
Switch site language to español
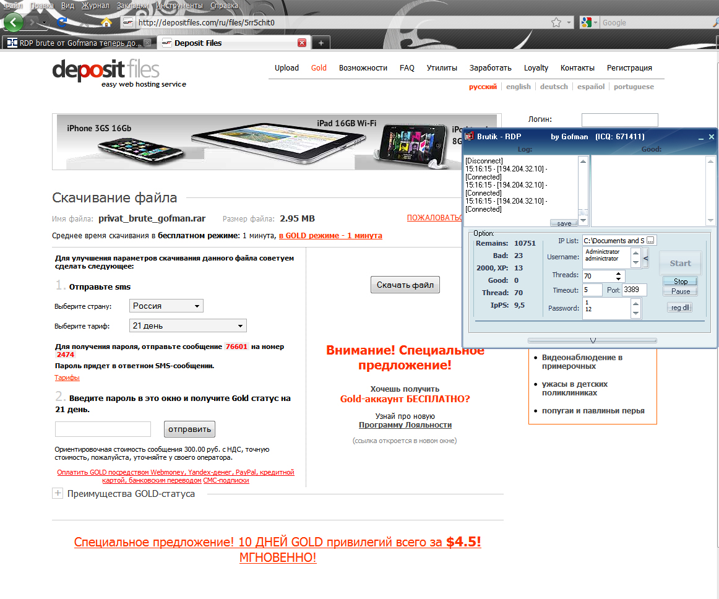[591, 86]
